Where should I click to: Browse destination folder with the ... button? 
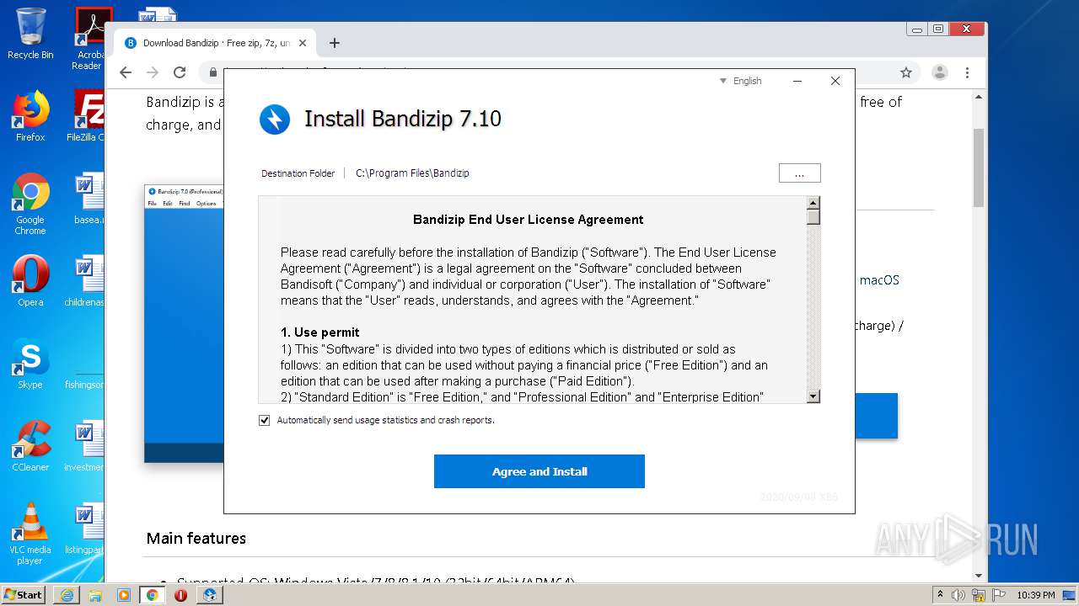[799, 173]
